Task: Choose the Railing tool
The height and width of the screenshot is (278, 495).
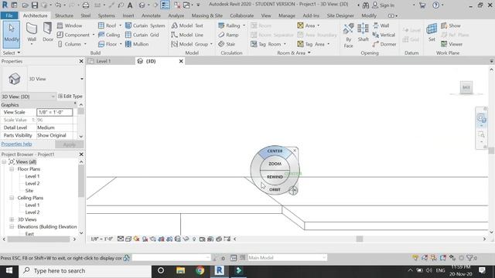Action: pyautogui.click(x=229, y=25)
